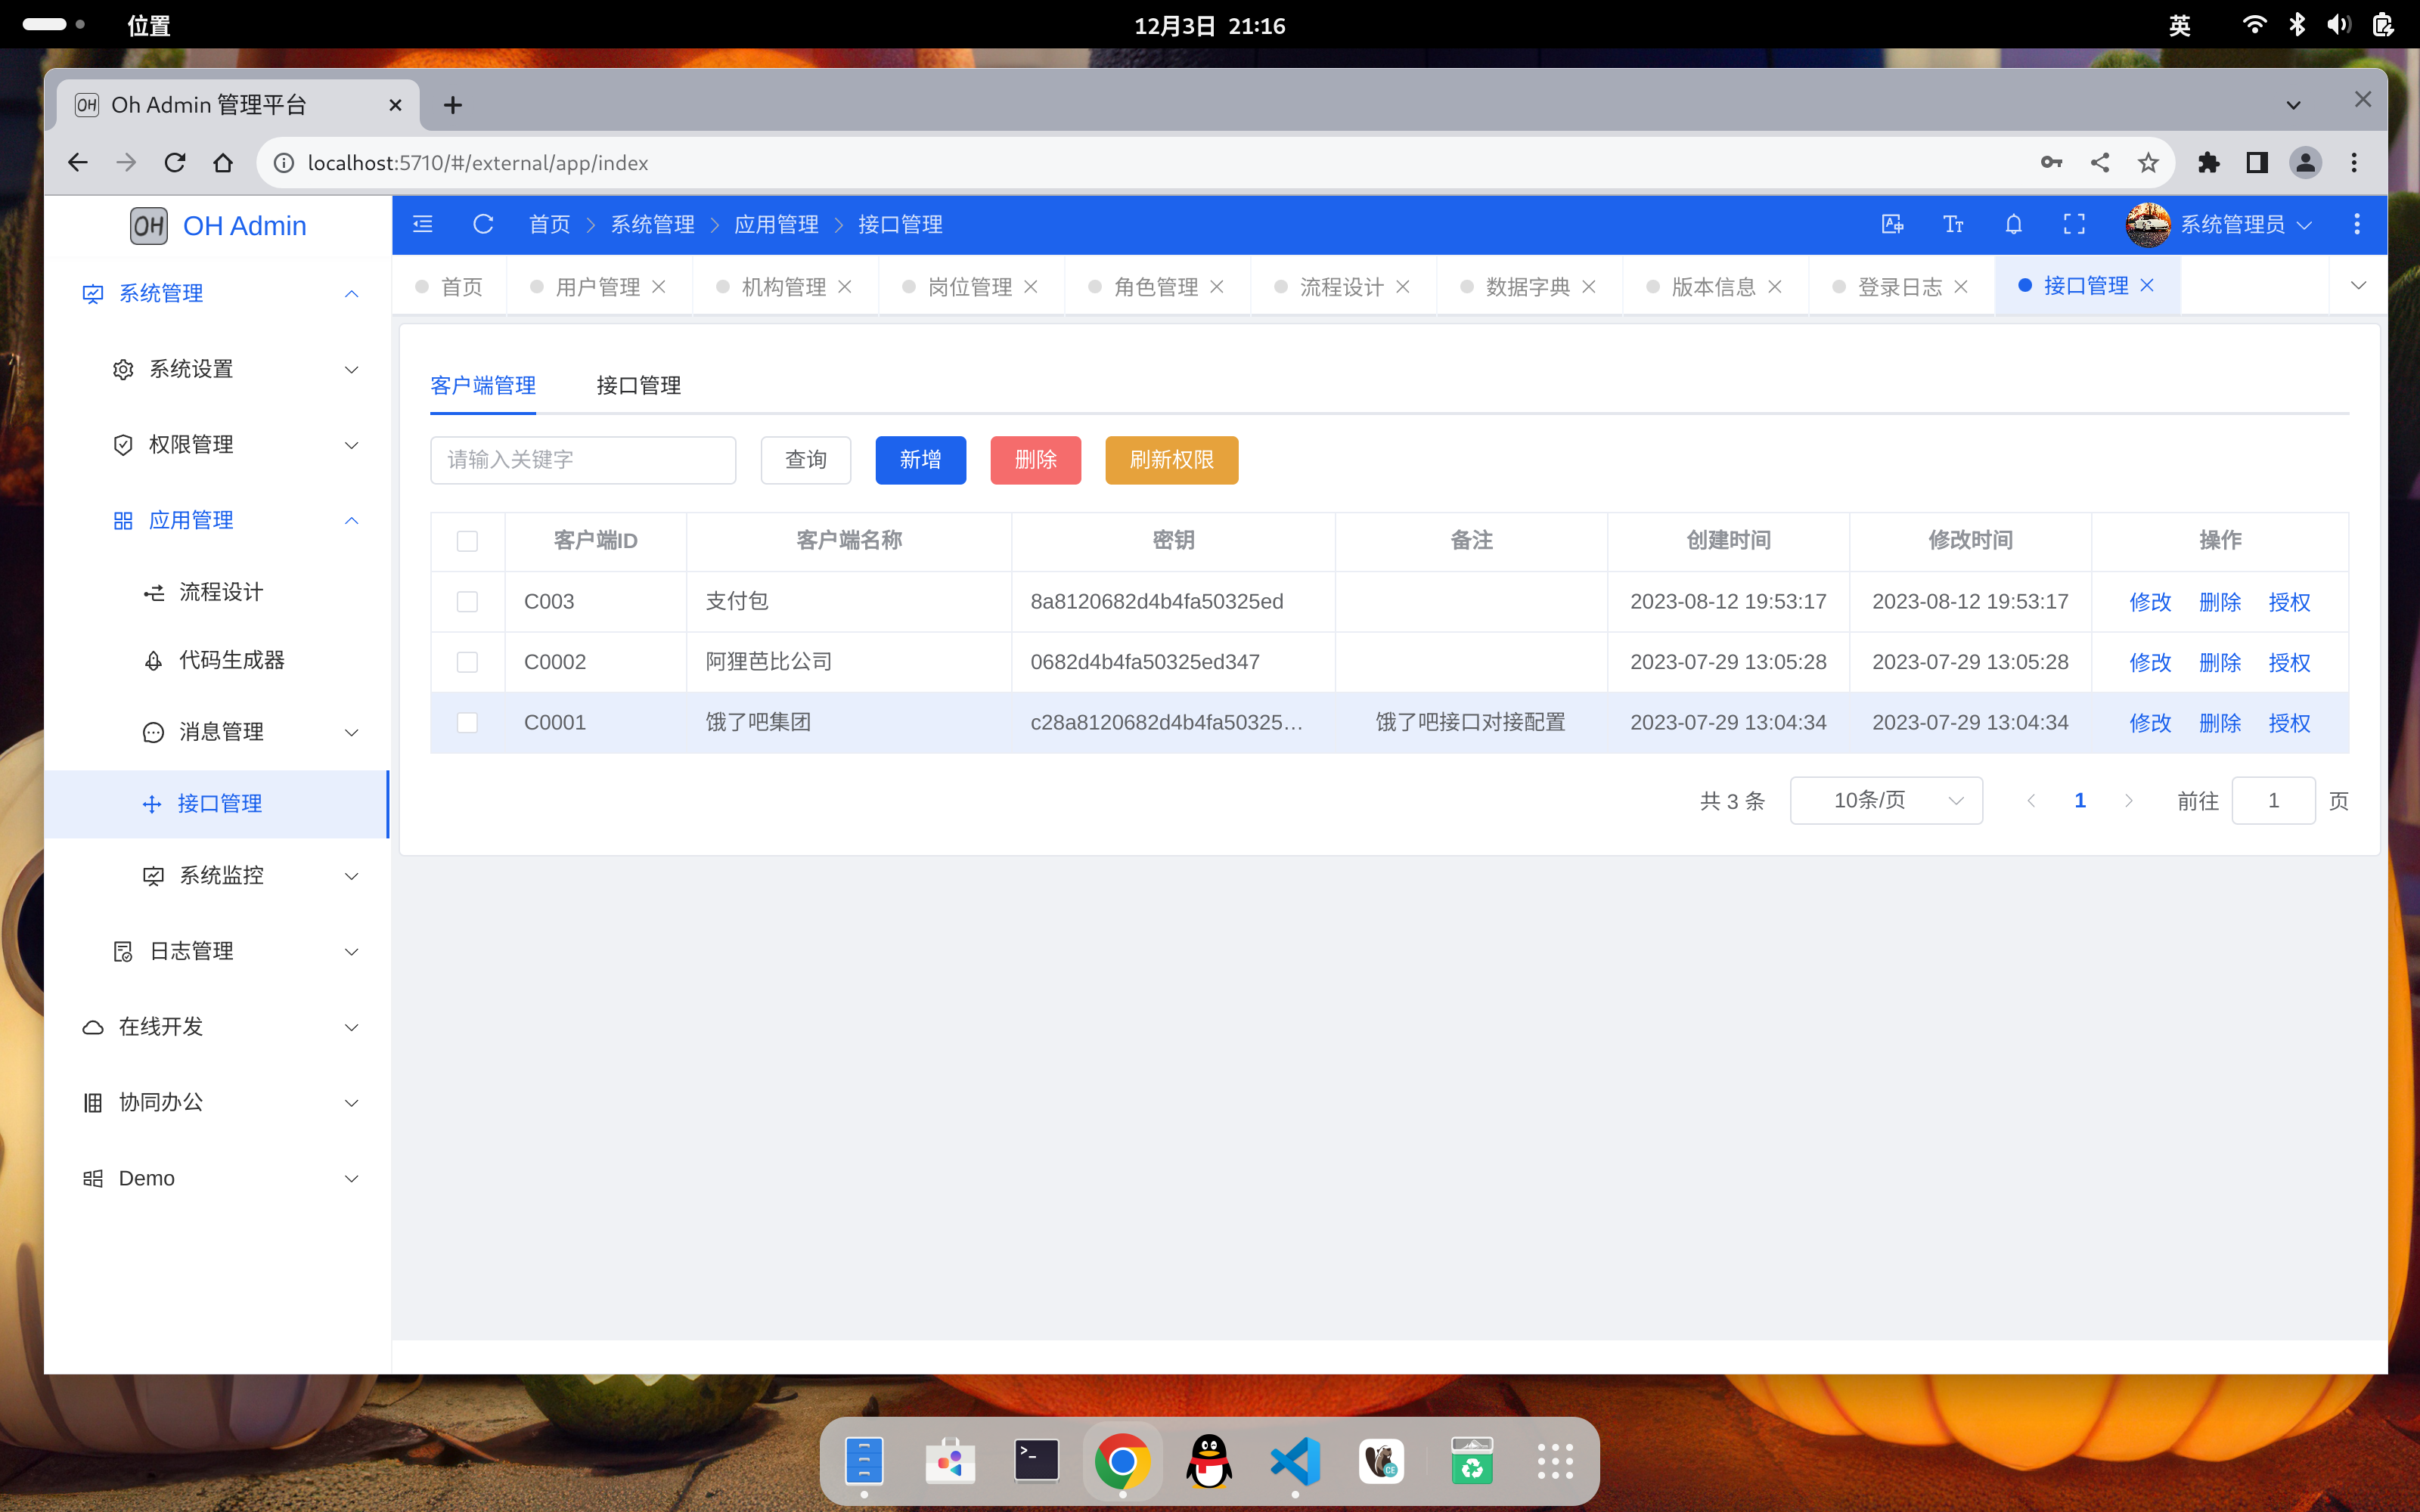Expand the 系统监控 submenu

[217, 876]
